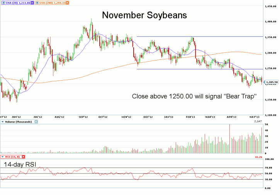Viewport: 280px width, 195px height.
Task: Remove the SMA (20) indicator
Action: coord(32,3)
